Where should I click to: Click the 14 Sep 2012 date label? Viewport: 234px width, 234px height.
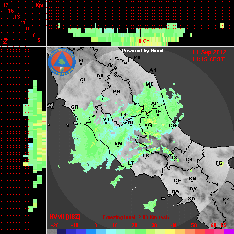209,52
